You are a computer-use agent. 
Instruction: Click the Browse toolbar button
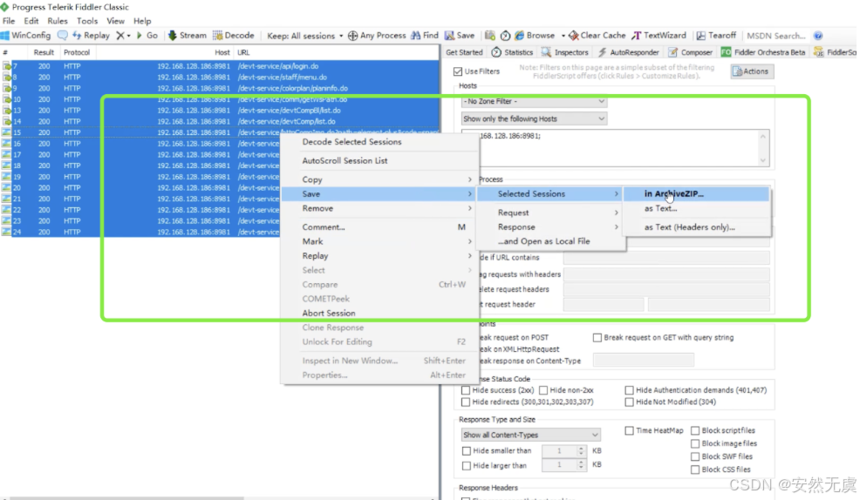pyautogui.click(x=535, y=36)
